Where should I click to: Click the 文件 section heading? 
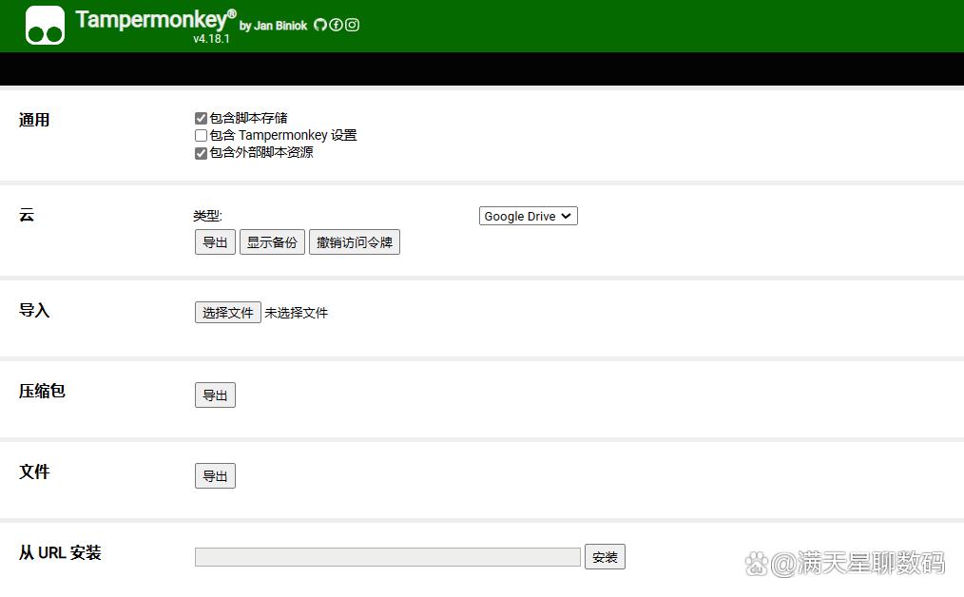[x=34, y=472]
